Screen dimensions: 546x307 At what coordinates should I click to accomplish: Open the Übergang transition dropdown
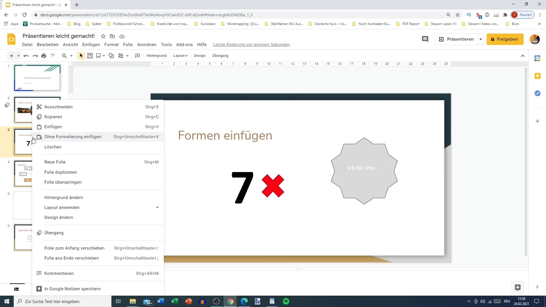(54, 233)
